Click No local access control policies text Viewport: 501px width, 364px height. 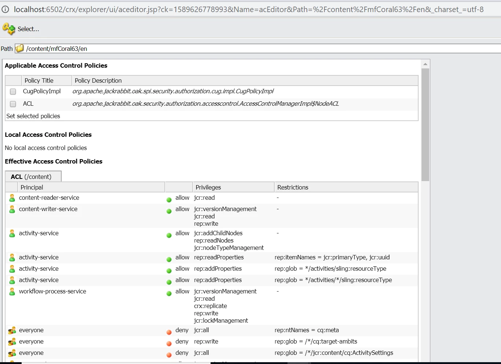(x=46, y=148)
